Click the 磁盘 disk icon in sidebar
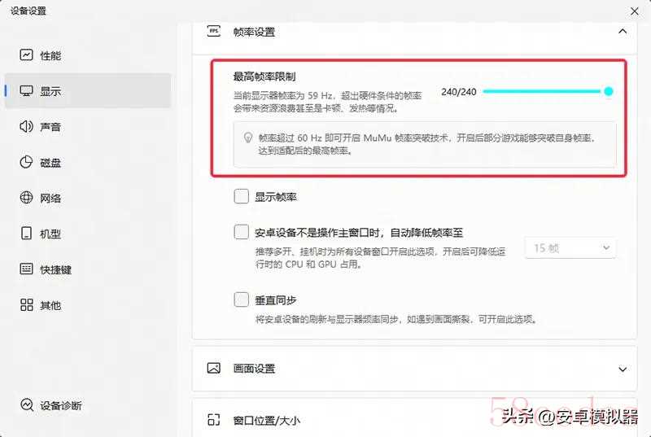This screenshot has width=651, height=437. pyautogui.click(x=26, y=162)
